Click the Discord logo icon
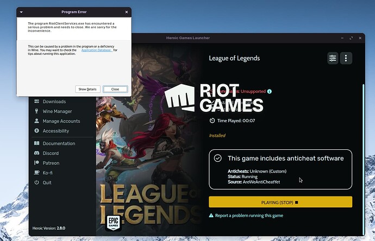This screenshot has height=241, width=375. [36, 153]
